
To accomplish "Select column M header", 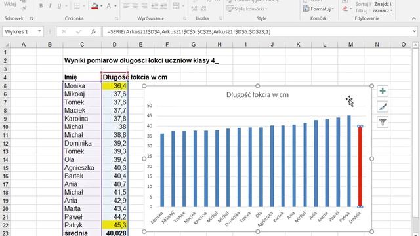I will (350, 45).
